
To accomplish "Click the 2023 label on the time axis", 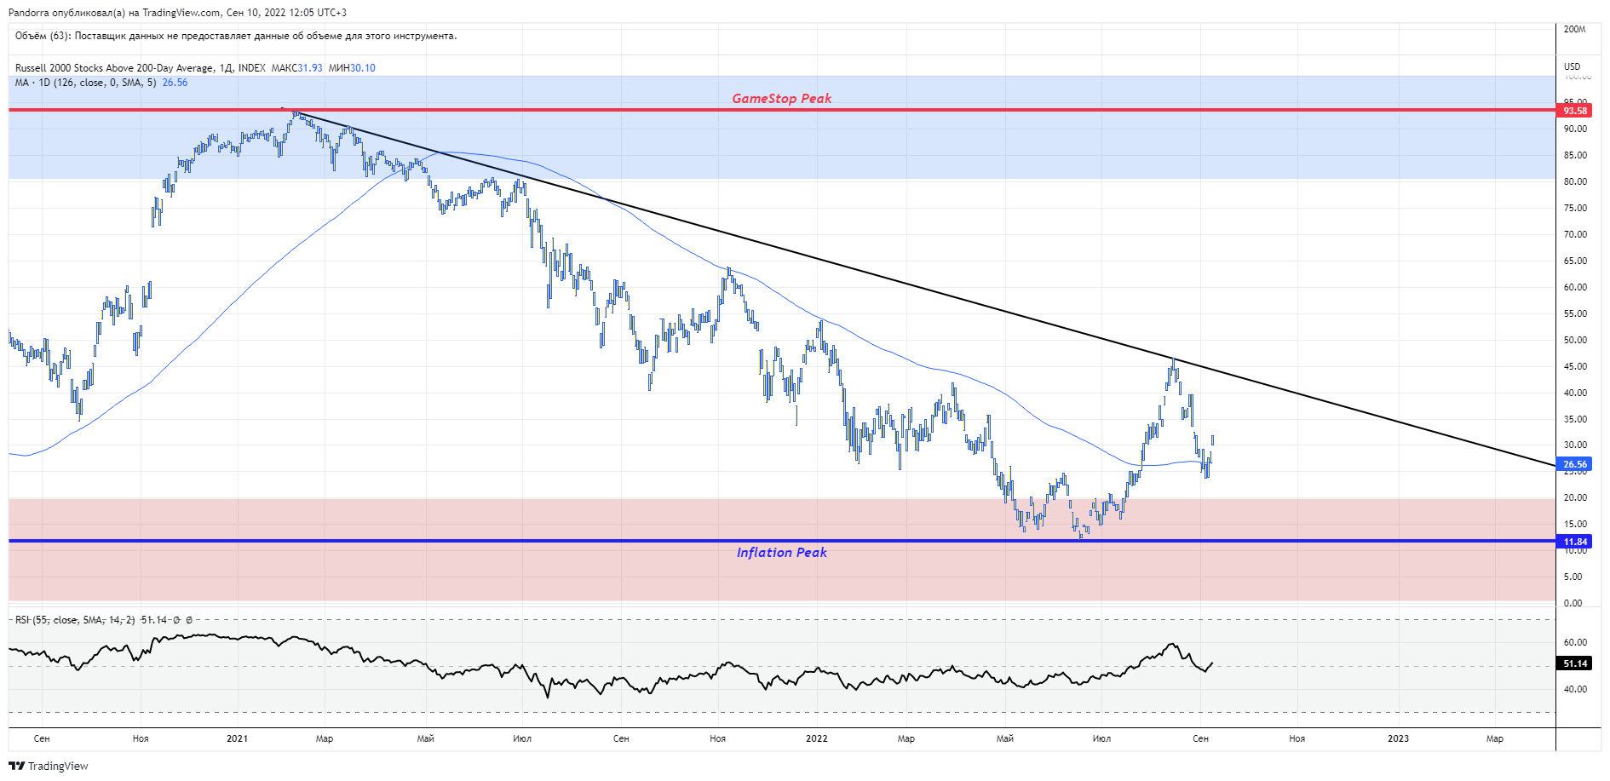I will (x=1398, y=738).
